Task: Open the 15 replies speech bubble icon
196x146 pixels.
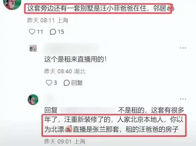Action: (x=53, y=32)
